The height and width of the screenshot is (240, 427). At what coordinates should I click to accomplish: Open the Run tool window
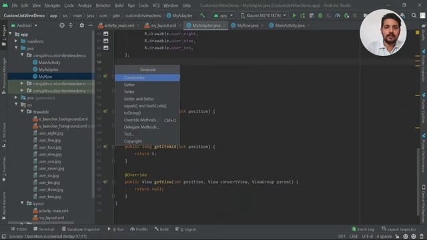[x=115, y=229]
